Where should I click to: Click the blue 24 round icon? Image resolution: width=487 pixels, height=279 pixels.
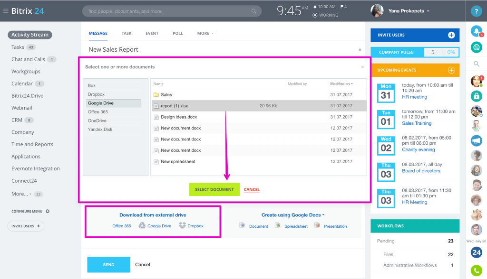[x=477, y=252]
